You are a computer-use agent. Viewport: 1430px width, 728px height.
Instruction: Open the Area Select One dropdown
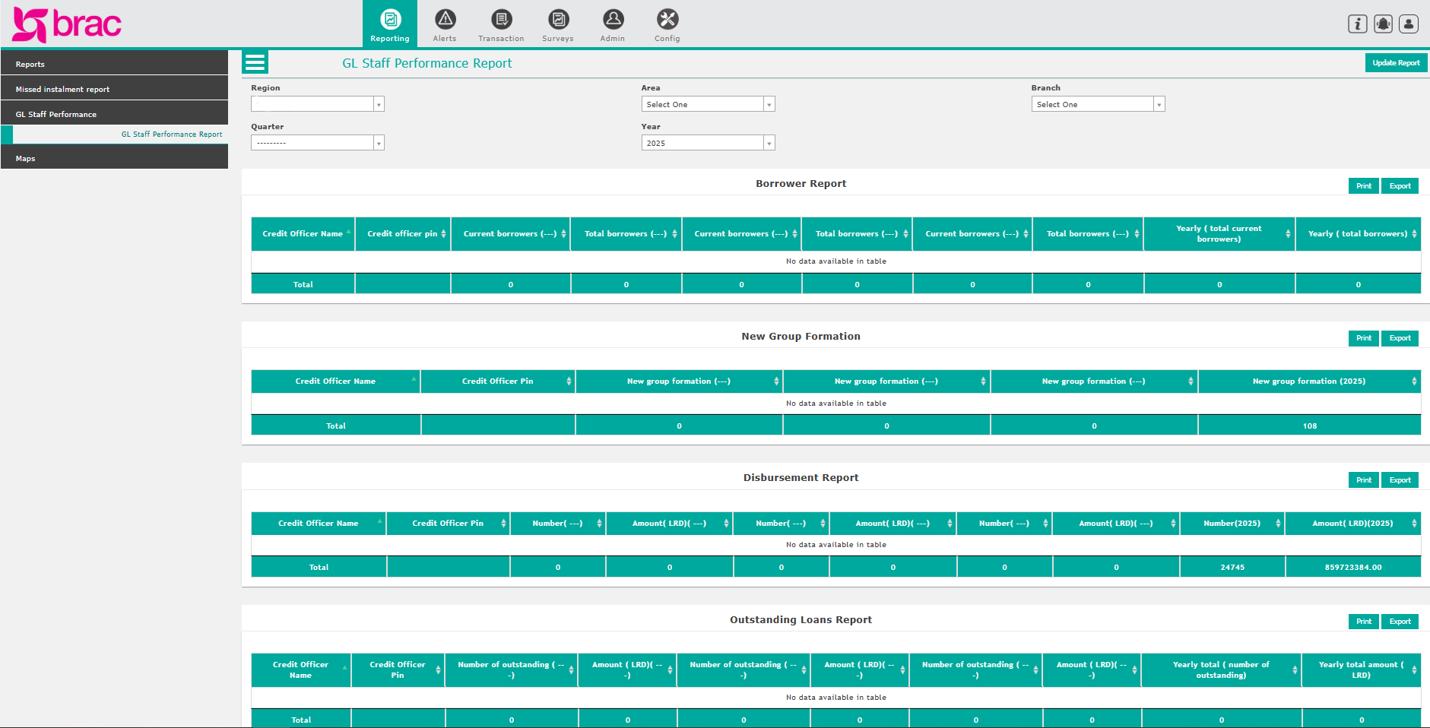[x=707, y=104]
